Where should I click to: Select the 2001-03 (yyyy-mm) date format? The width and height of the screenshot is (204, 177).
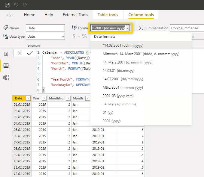point(118,96)
